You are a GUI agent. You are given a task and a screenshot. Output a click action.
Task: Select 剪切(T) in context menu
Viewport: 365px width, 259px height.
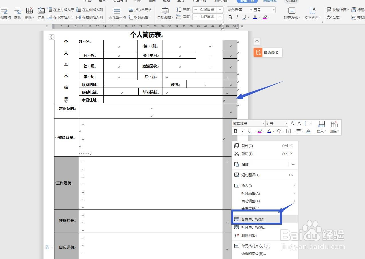265,154
